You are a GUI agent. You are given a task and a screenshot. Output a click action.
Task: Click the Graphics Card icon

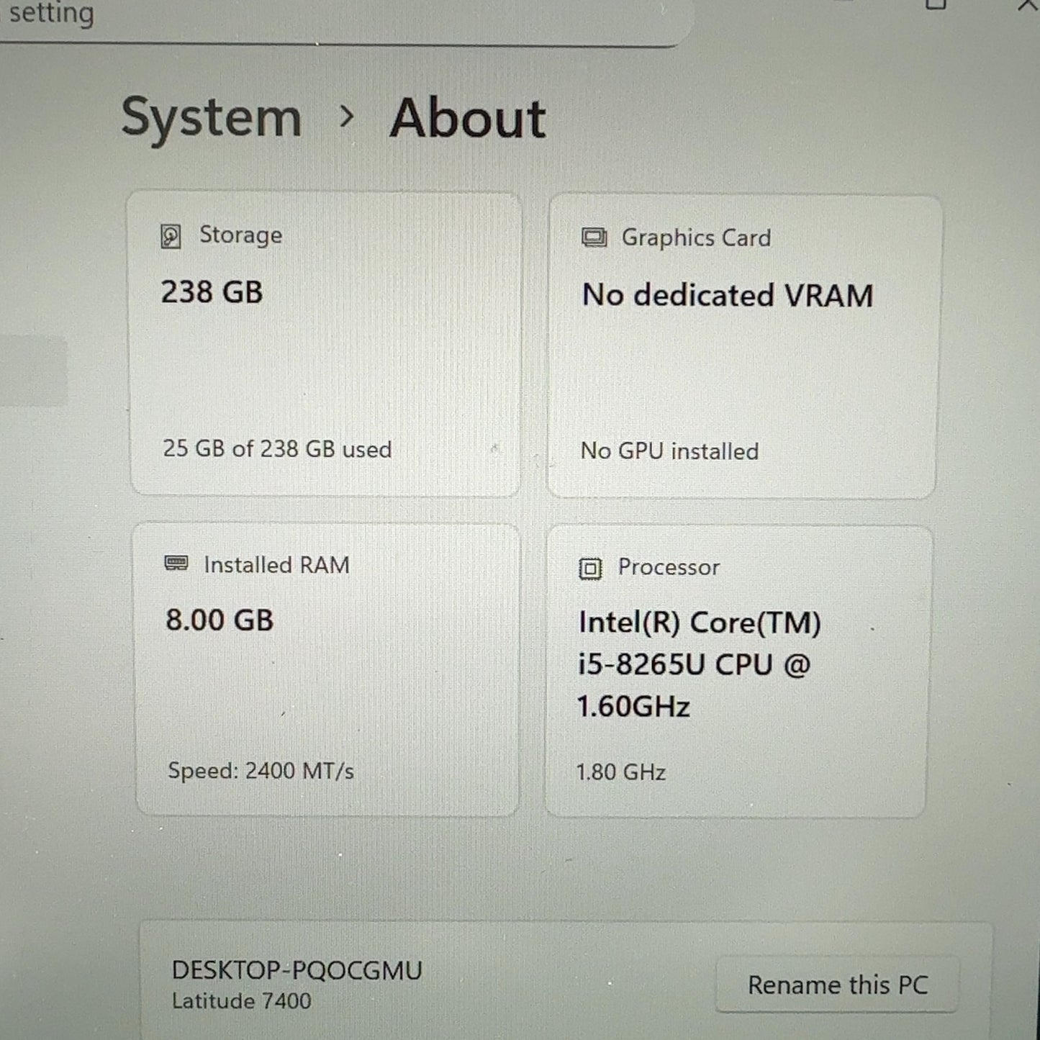point(594,238)
